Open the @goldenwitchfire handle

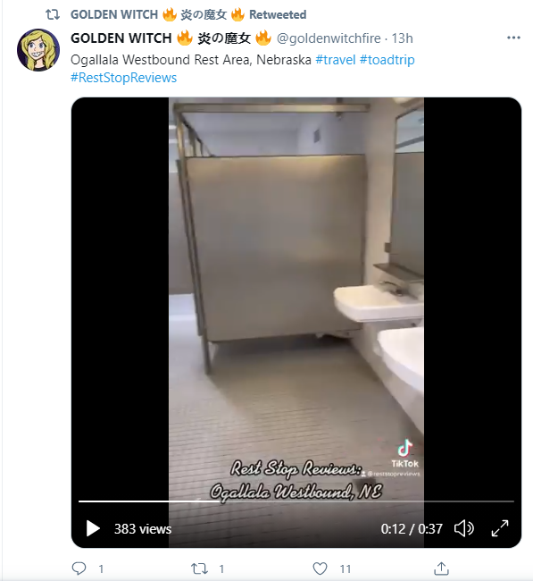pos(329,38)
